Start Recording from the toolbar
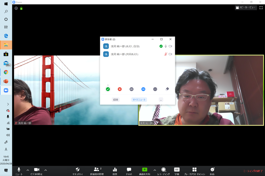Screen dimensions: 265x176 click(163, 171)
